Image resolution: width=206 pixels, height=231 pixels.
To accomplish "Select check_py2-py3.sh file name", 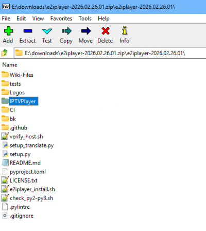I will (x=31, y=198).
